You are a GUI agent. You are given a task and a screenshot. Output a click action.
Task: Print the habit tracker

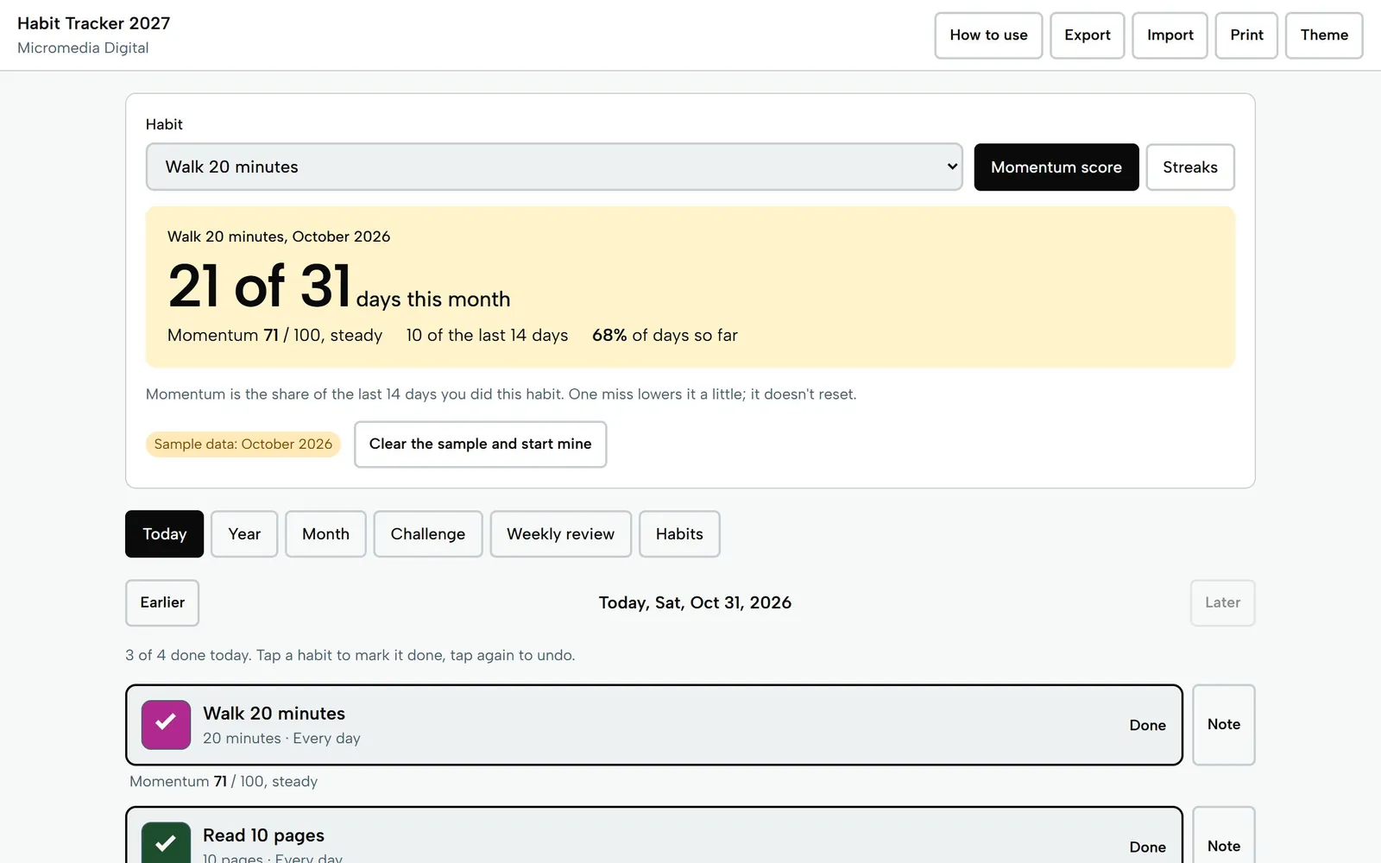coord(1246,35)
